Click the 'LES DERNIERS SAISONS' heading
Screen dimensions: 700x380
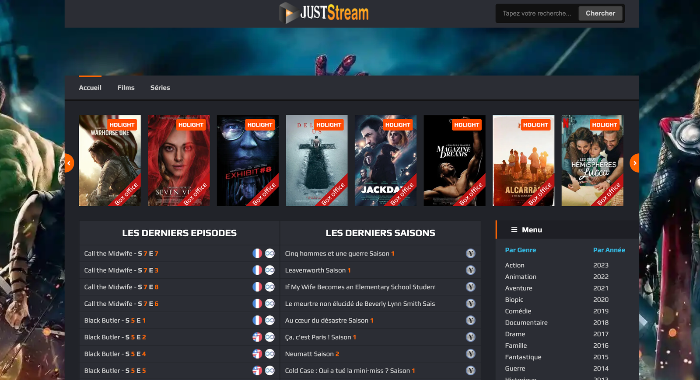tap(380, 233)
